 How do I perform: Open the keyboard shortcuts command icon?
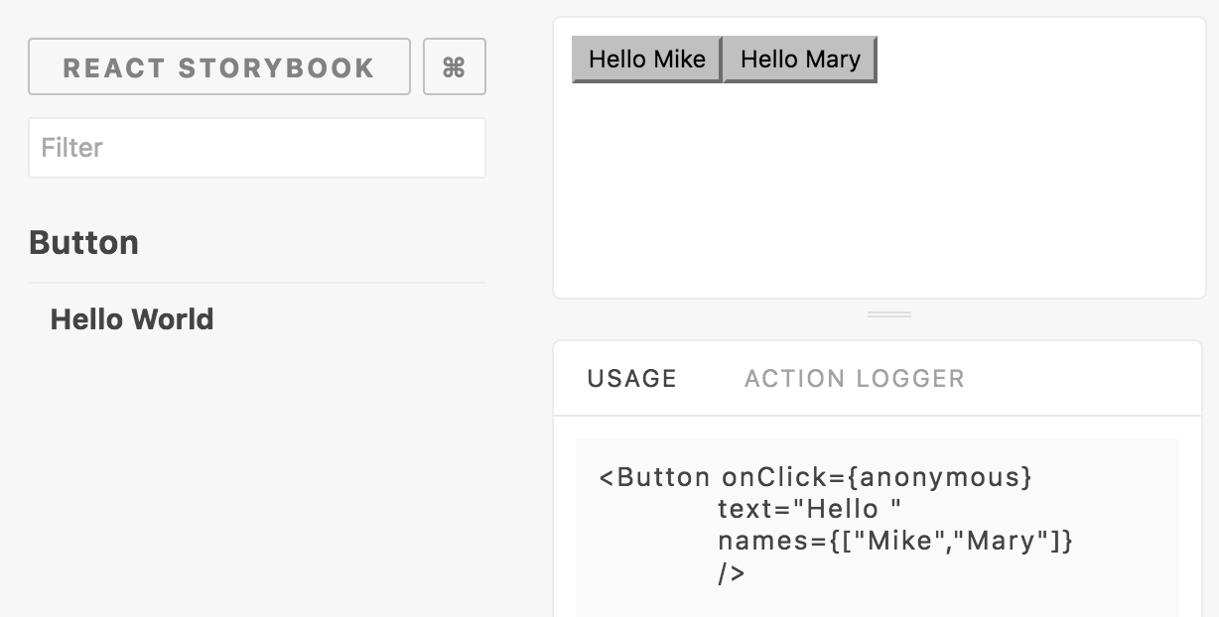coord(455,66)
